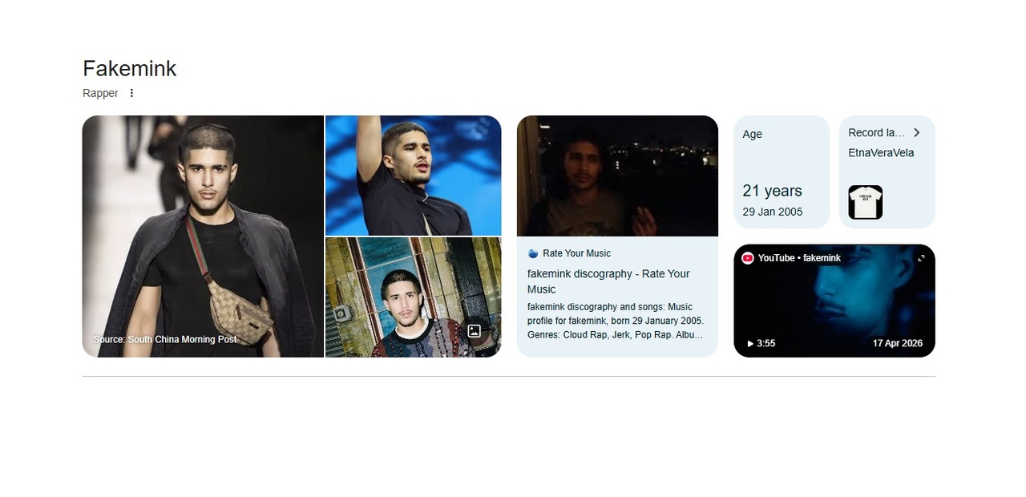Expand the Record label chevron arrow

click(917, 133)
